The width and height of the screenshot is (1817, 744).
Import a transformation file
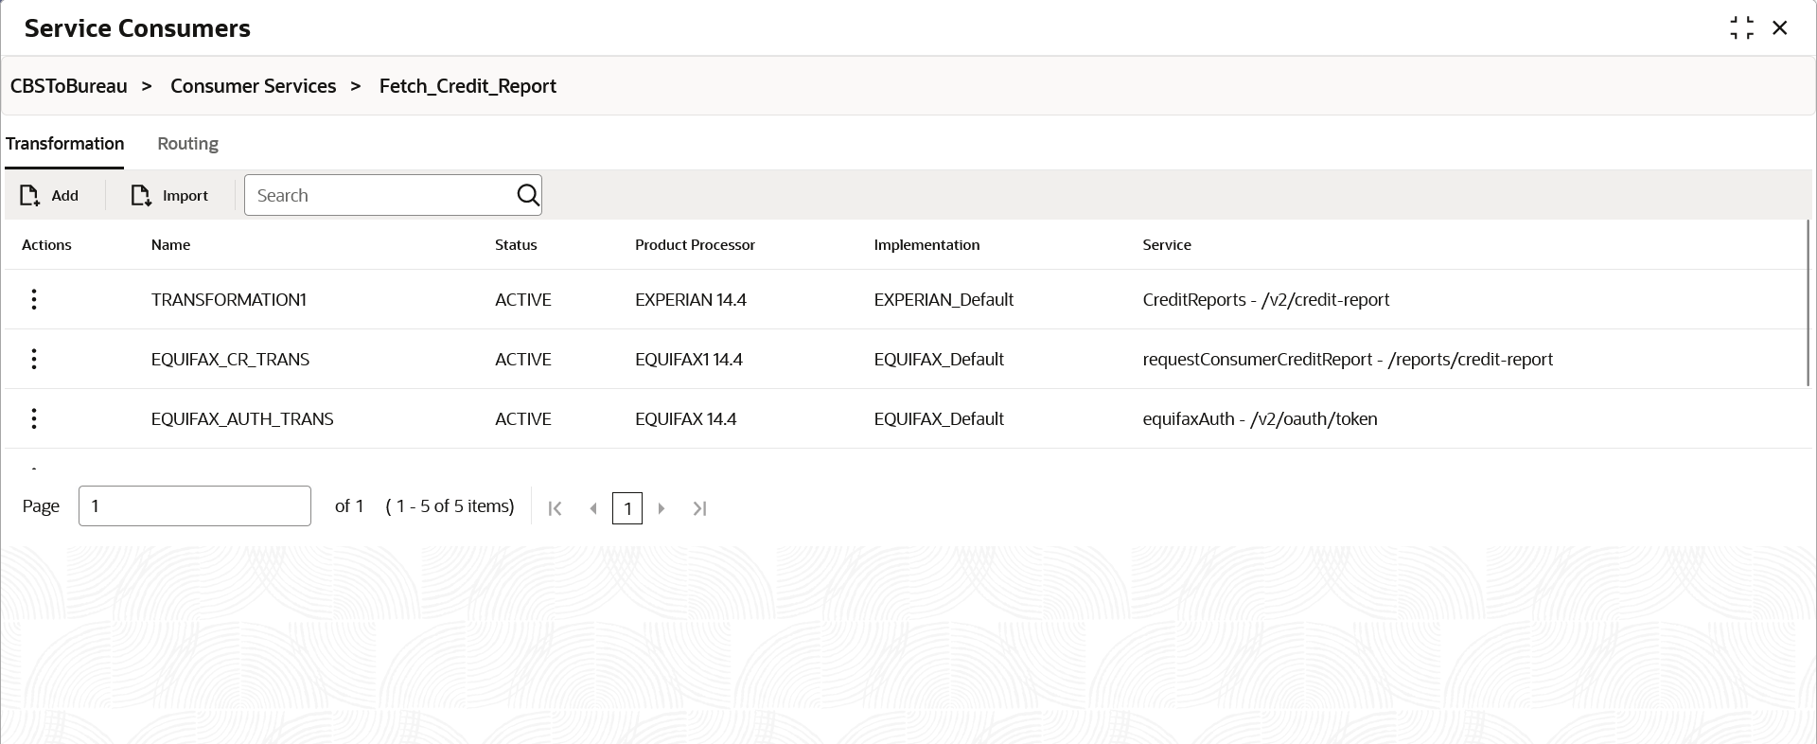pos(170,195)
